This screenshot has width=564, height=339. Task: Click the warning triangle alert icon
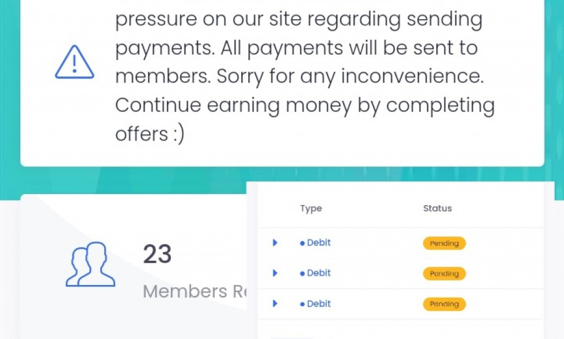tap(75, 63)
